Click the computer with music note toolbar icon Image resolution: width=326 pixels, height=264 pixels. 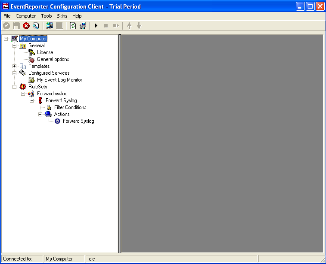[x=83, y=26]
